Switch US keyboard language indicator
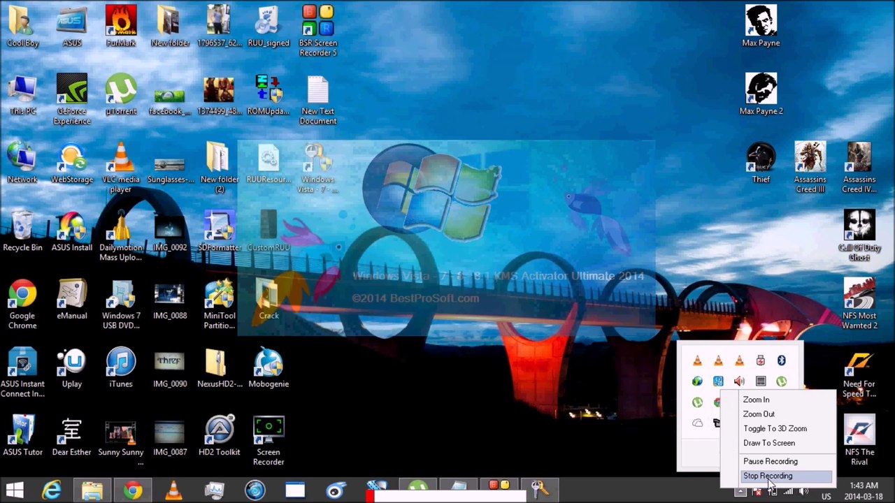Screen dimensions: 895x503 (x=826, y=496)
